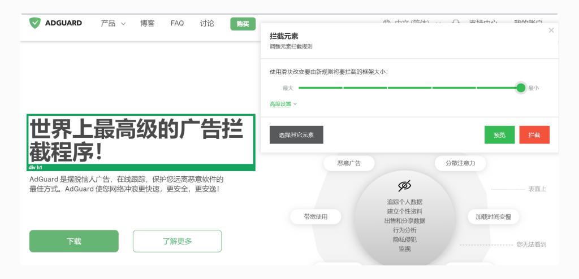Click the 追踪个人数据 text in circle

coord(405,202)
